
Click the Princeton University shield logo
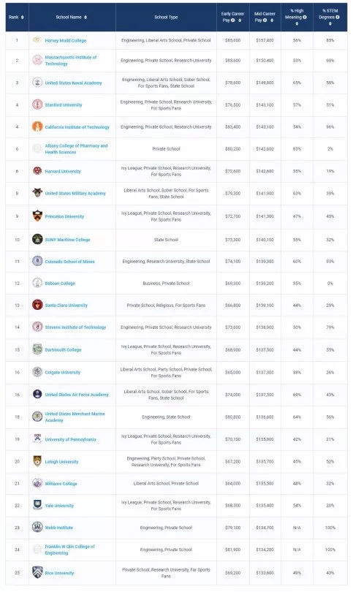[x=37, y=216]
